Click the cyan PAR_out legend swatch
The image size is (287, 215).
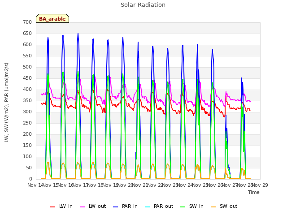pyautogui.click(x=148, y=207)
